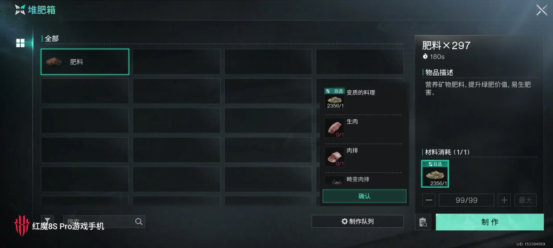Viewport: 553px width, 248px height.
Task: Toggle the 自选 material slot under 材料消耗
Action: [435, 174]
